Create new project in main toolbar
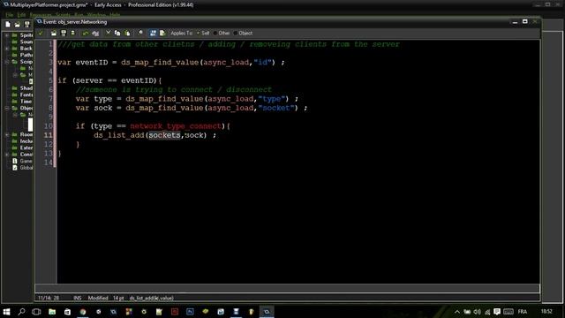565x318 pixels. (x=8, y=25)
